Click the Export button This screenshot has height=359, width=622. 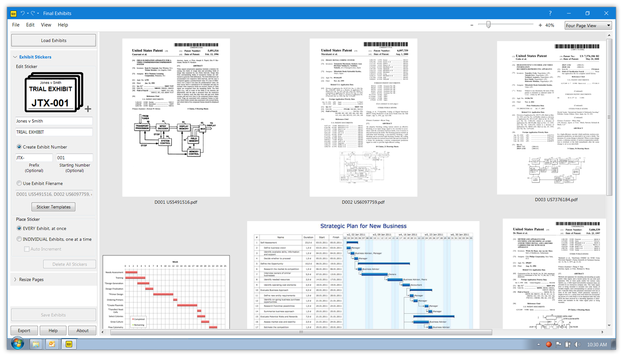point(24,330)
